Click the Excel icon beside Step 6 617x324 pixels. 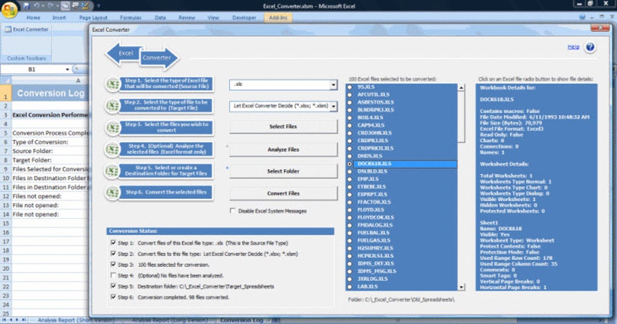click(113, 192)
